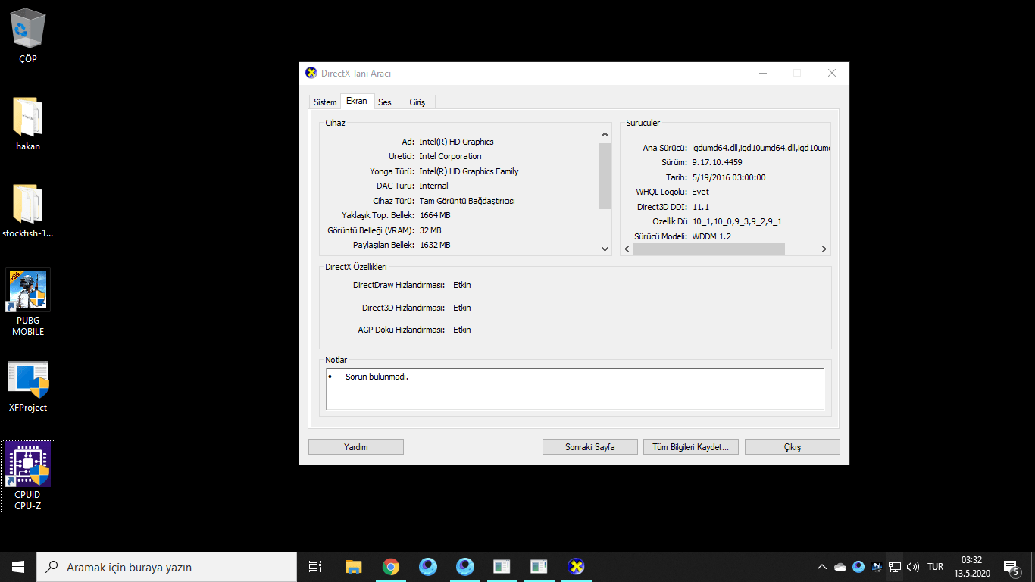The image size is (1035, 582).
Task: Open Google Chrome from the taskbar
Action: [x=391, y=567]
